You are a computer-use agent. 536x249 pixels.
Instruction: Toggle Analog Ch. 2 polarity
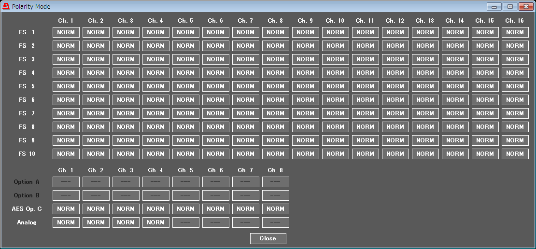[x=96, y=222]
